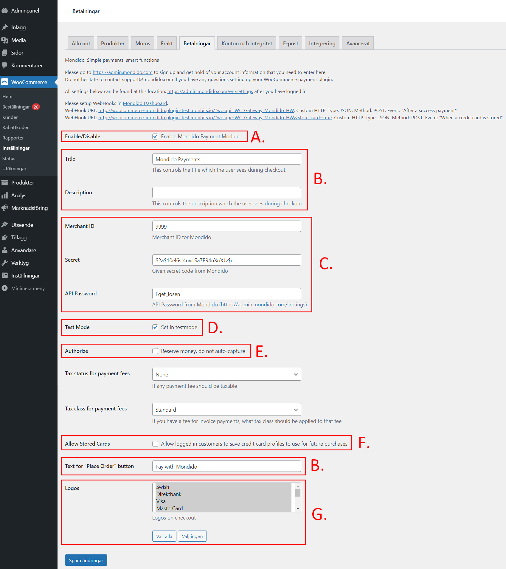Check Reserve money, do not auto-capture
This screenshot has width=506, height=569.
click(155, 351)
